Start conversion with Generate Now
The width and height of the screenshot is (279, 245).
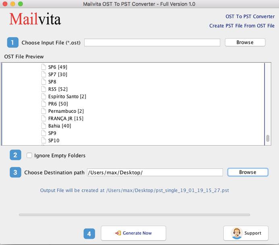coord(133,233)
